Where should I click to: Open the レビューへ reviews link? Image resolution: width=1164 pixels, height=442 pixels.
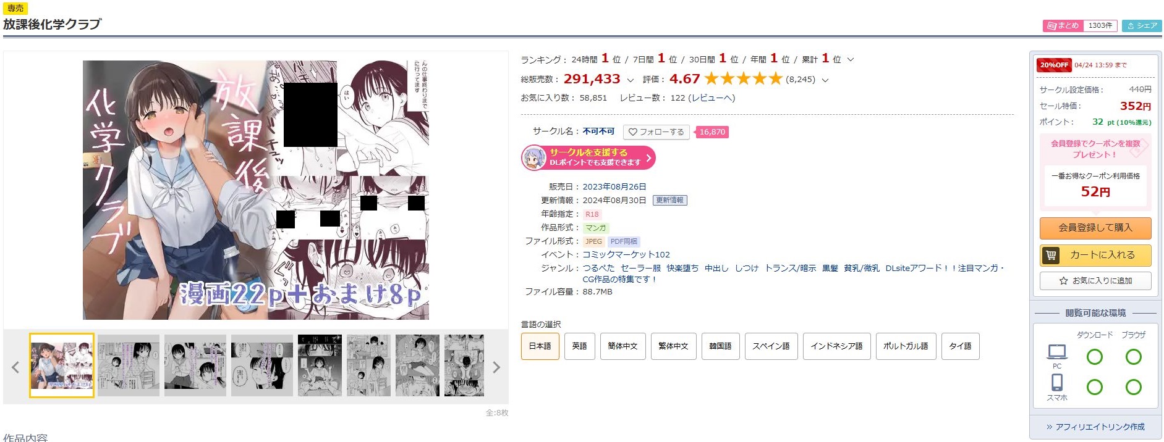[712, 98]
